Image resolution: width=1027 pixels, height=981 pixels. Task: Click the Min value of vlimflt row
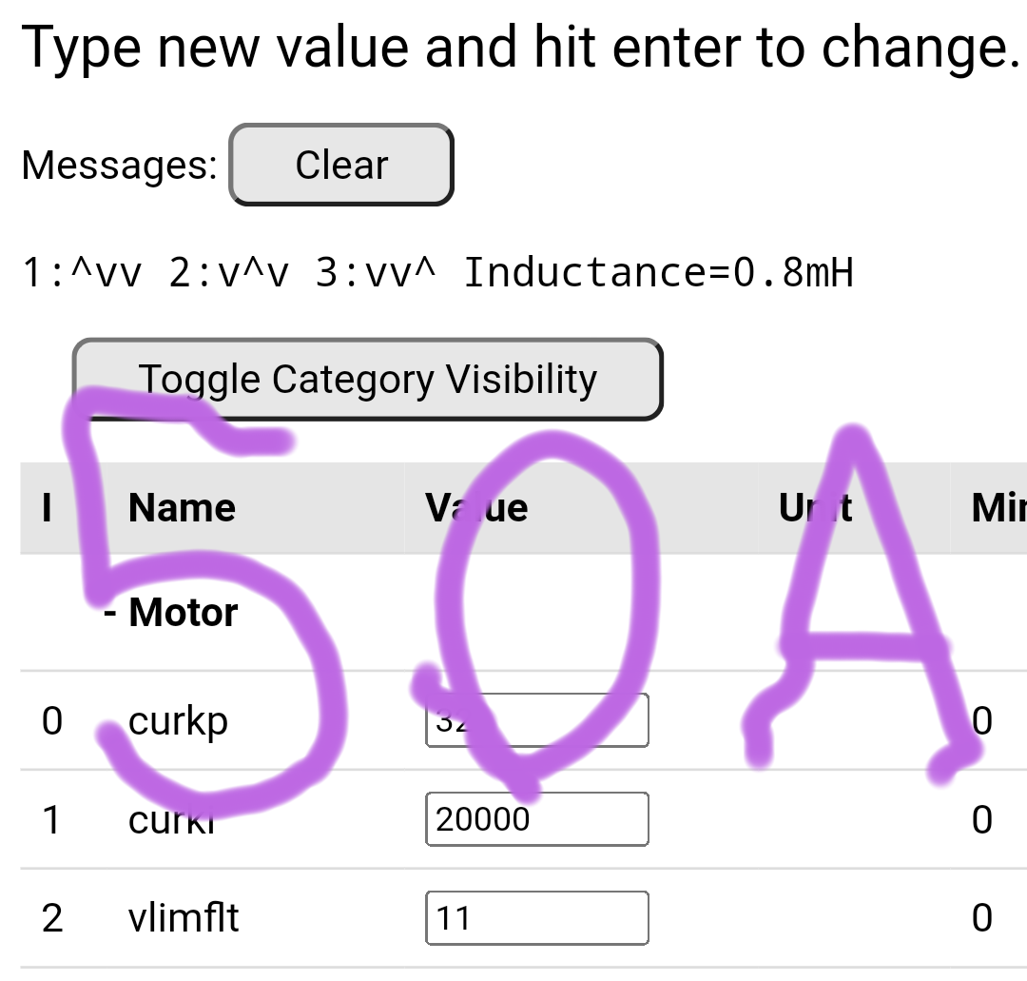click(x=982, y=918)
